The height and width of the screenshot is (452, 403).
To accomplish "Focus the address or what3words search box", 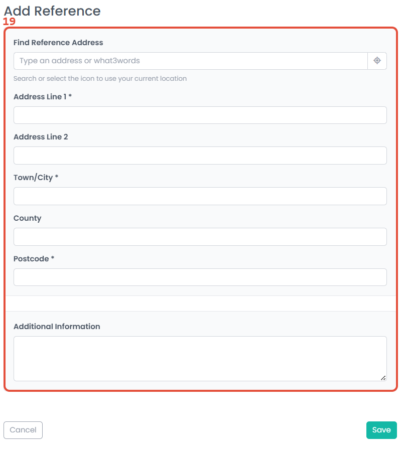I will 191,61.
